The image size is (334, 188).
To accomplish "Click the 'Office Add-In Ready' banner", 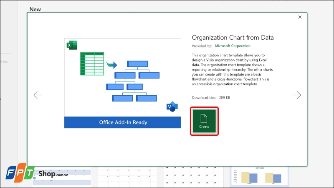I will [123, 122].
